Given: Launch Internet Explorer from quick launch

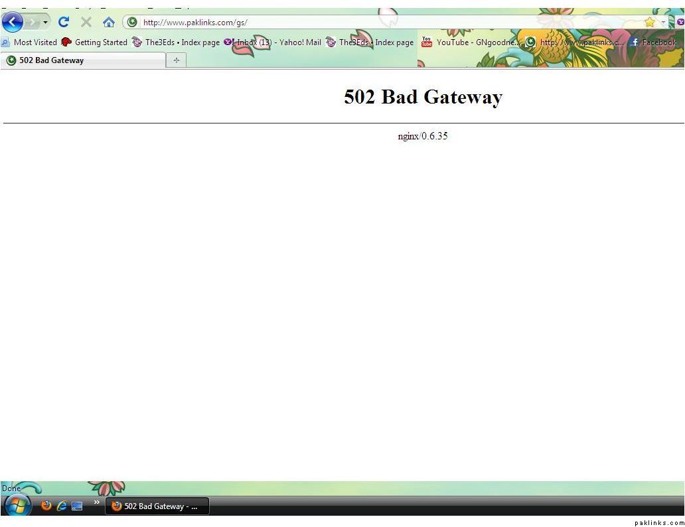Looking at the screenshot, I should (62, 506).
